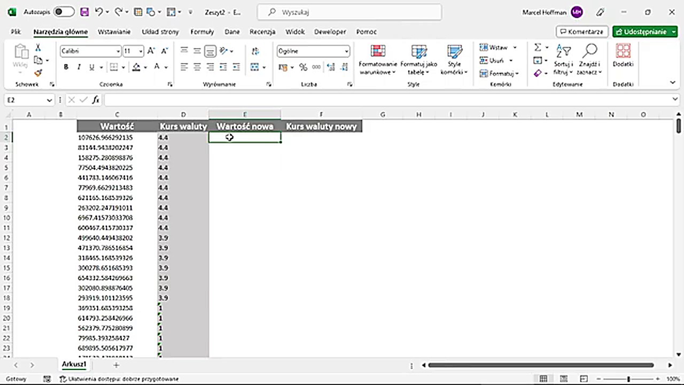Click the AutoSum sigma icon
The image size is (684, 385).
point(538,48)
